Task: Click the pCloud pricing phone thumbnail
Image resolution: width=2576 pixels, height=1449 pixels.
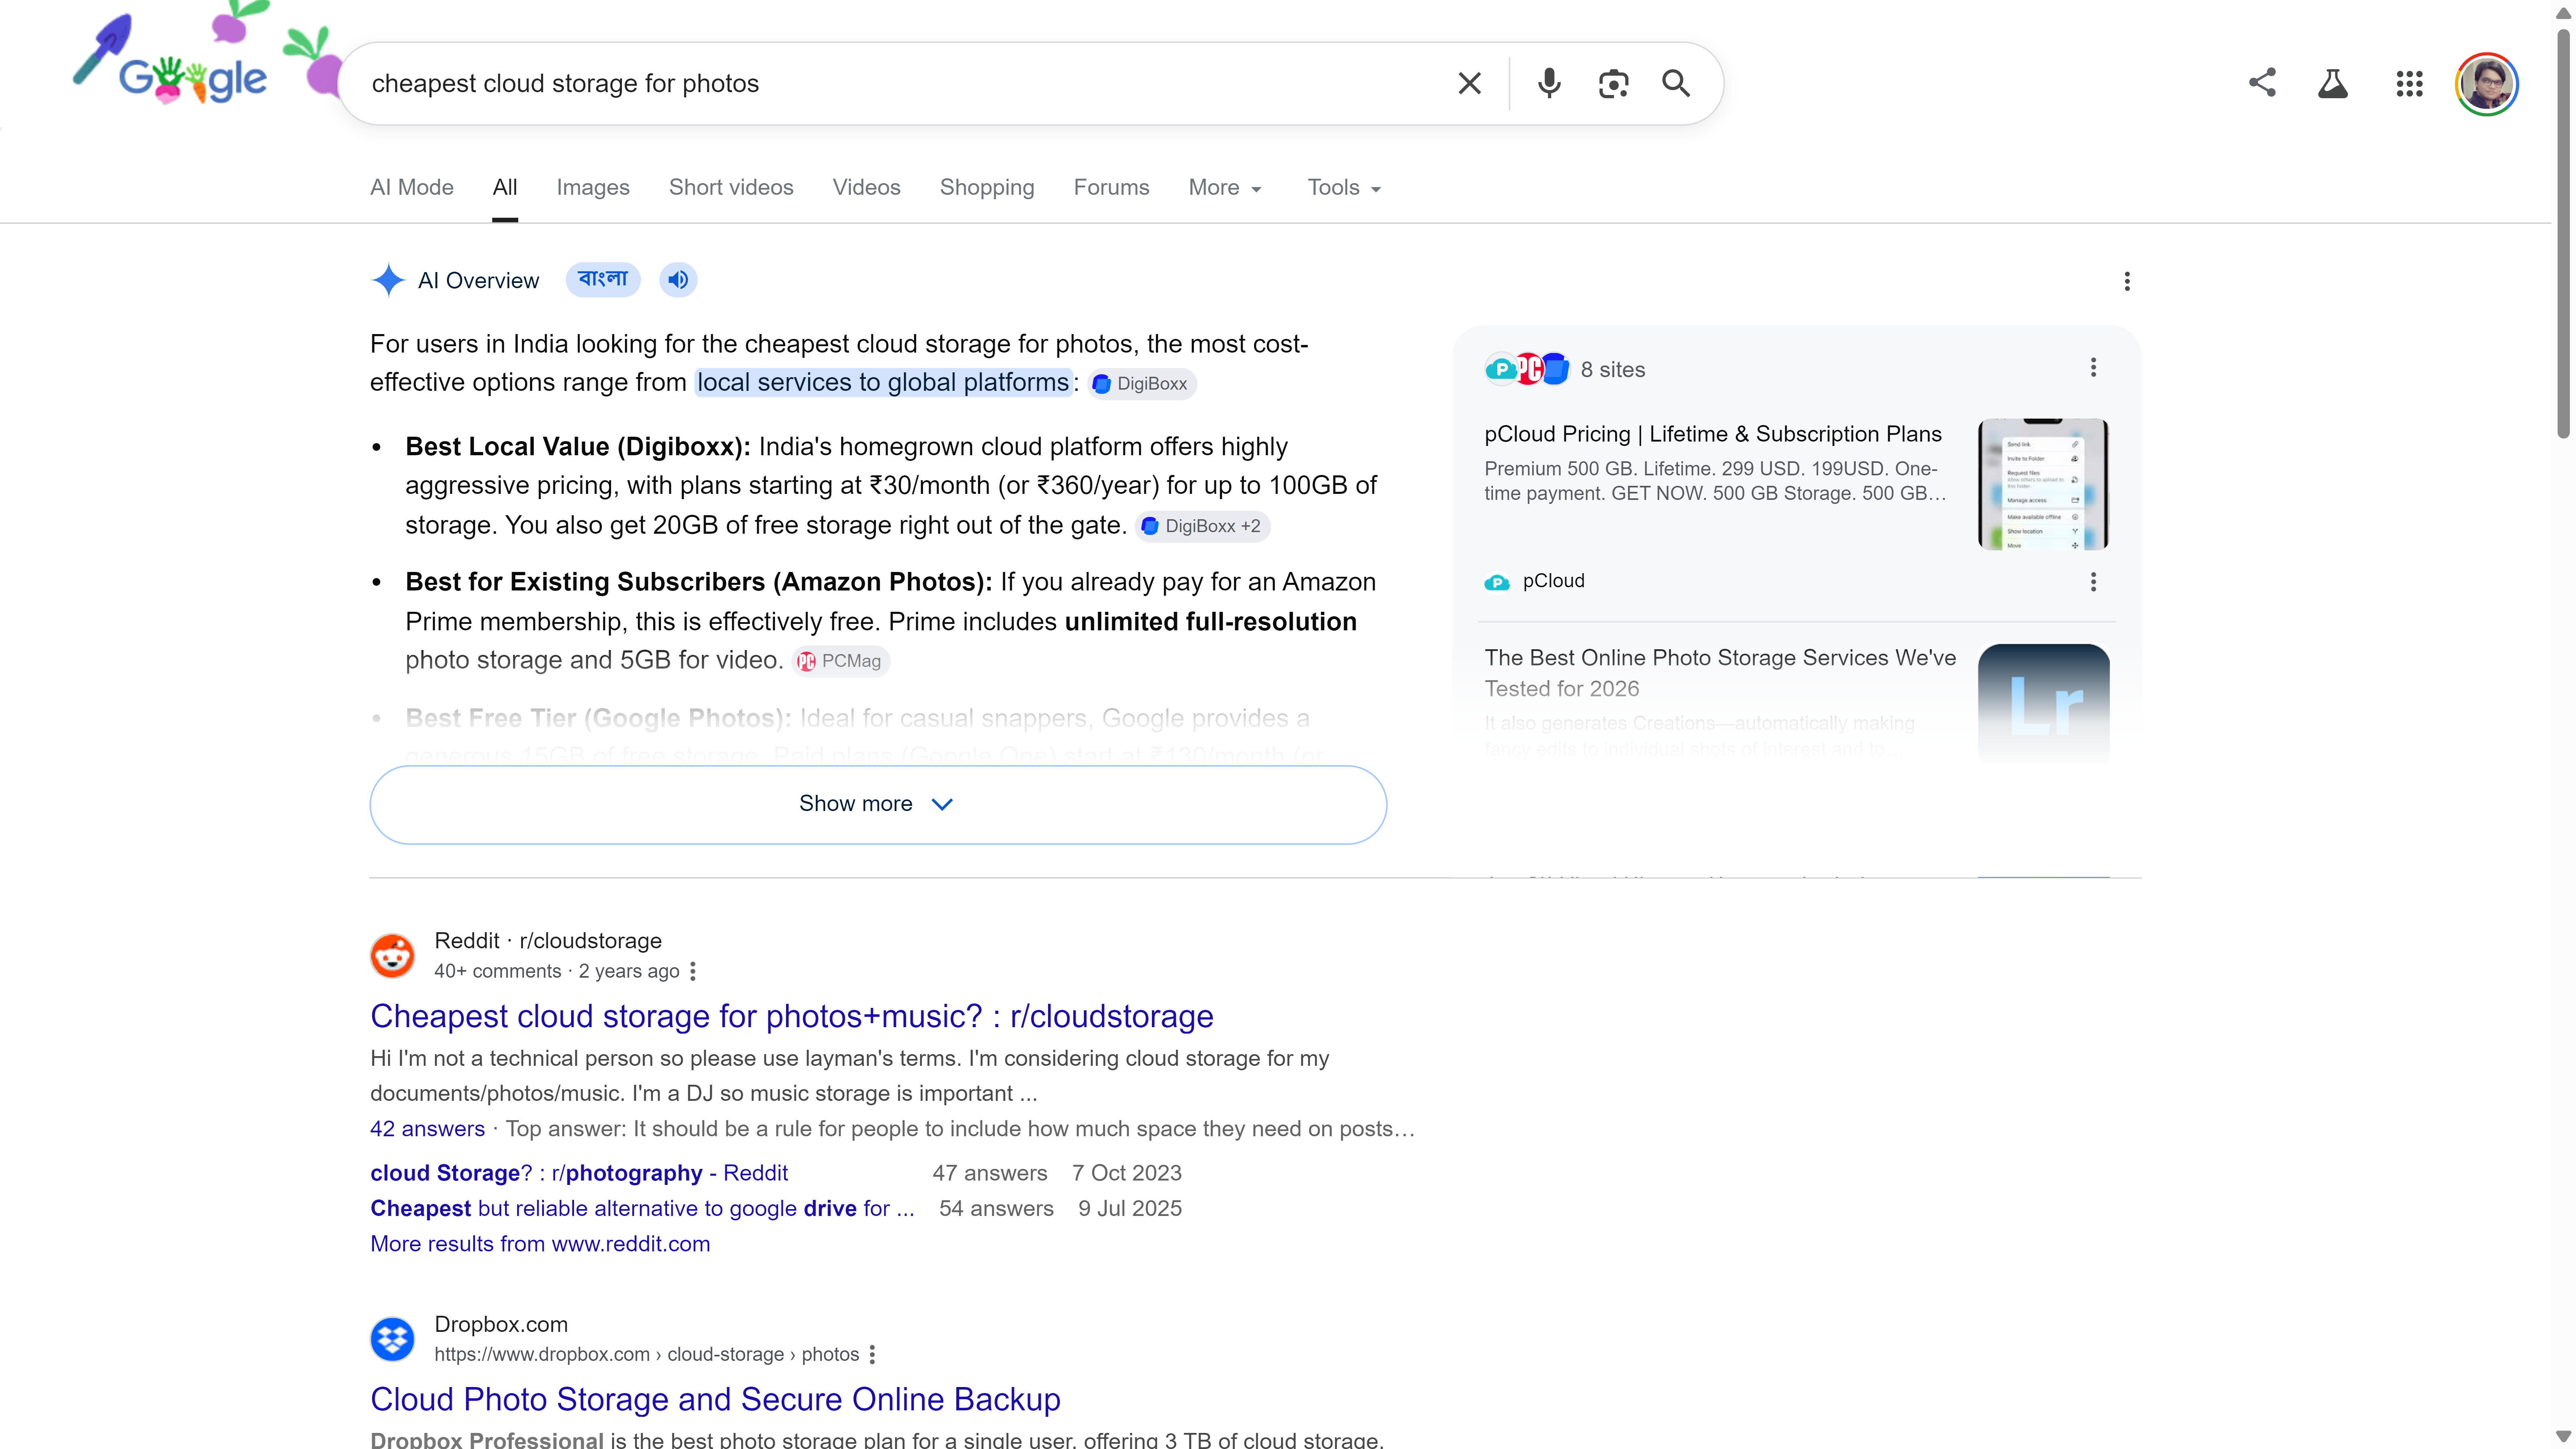Action: point(2043,484)
